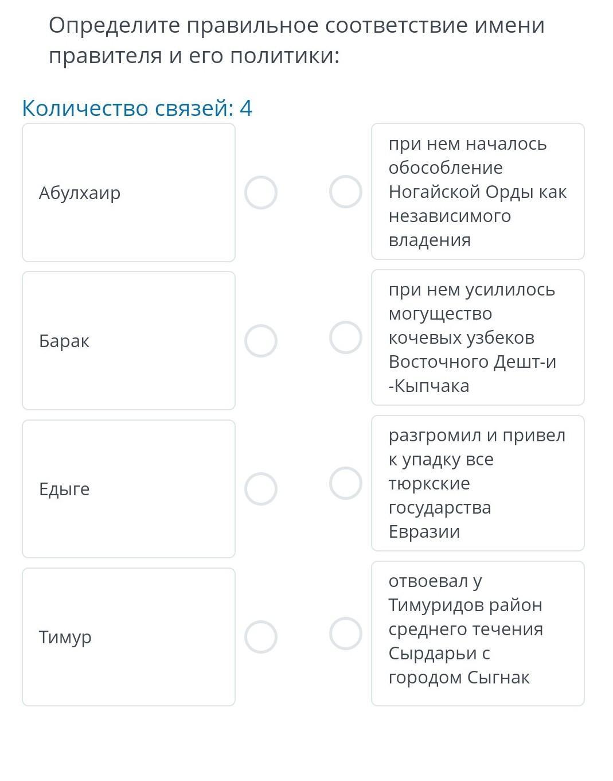Select the connector circle next to Едыге
This screenshot has width=613, height=781.
pos(261,489)
